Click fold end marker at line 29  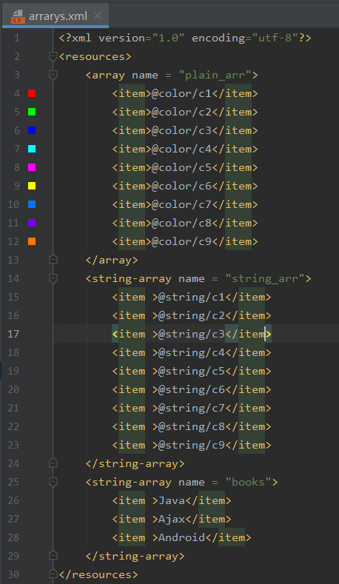53,556
